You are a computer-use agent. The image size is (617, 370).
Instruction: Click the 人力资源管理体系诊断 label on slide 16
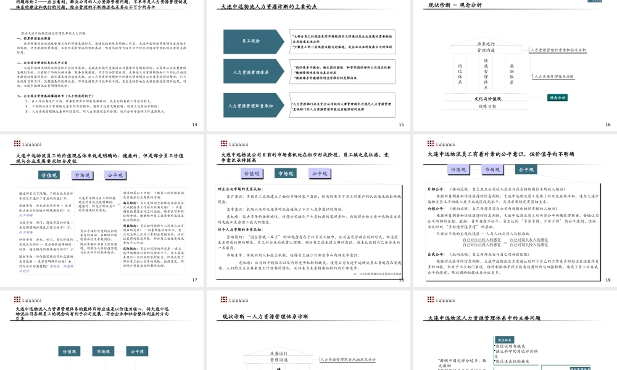[x=553, y=76]
